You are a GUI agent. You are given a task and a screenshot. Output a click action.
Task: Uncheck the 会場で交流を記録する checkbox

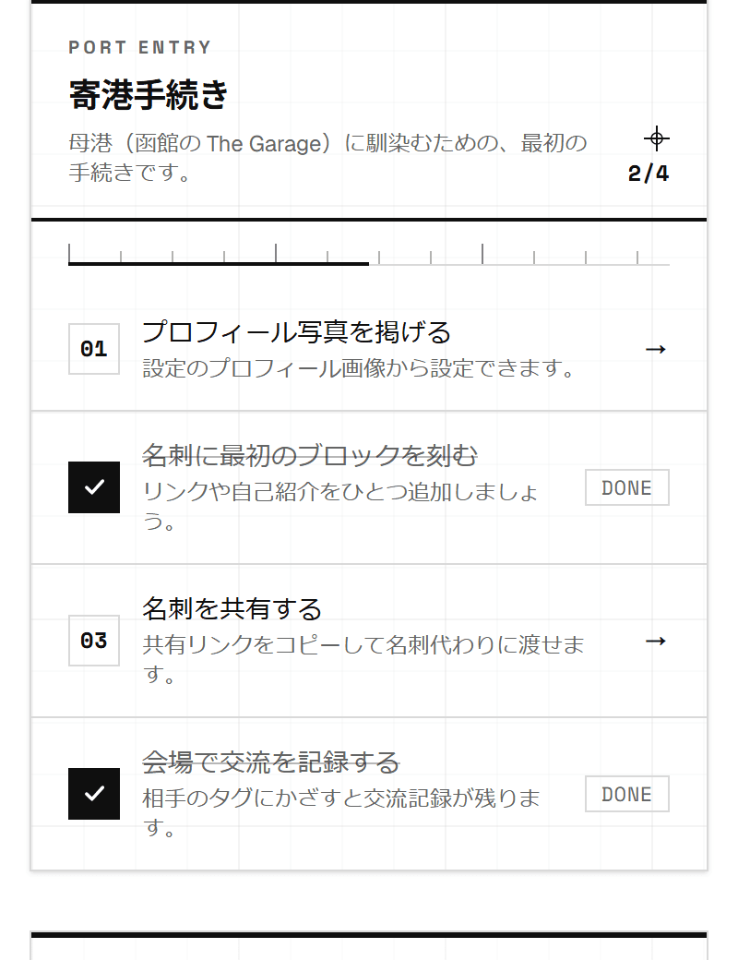(94, 794)
